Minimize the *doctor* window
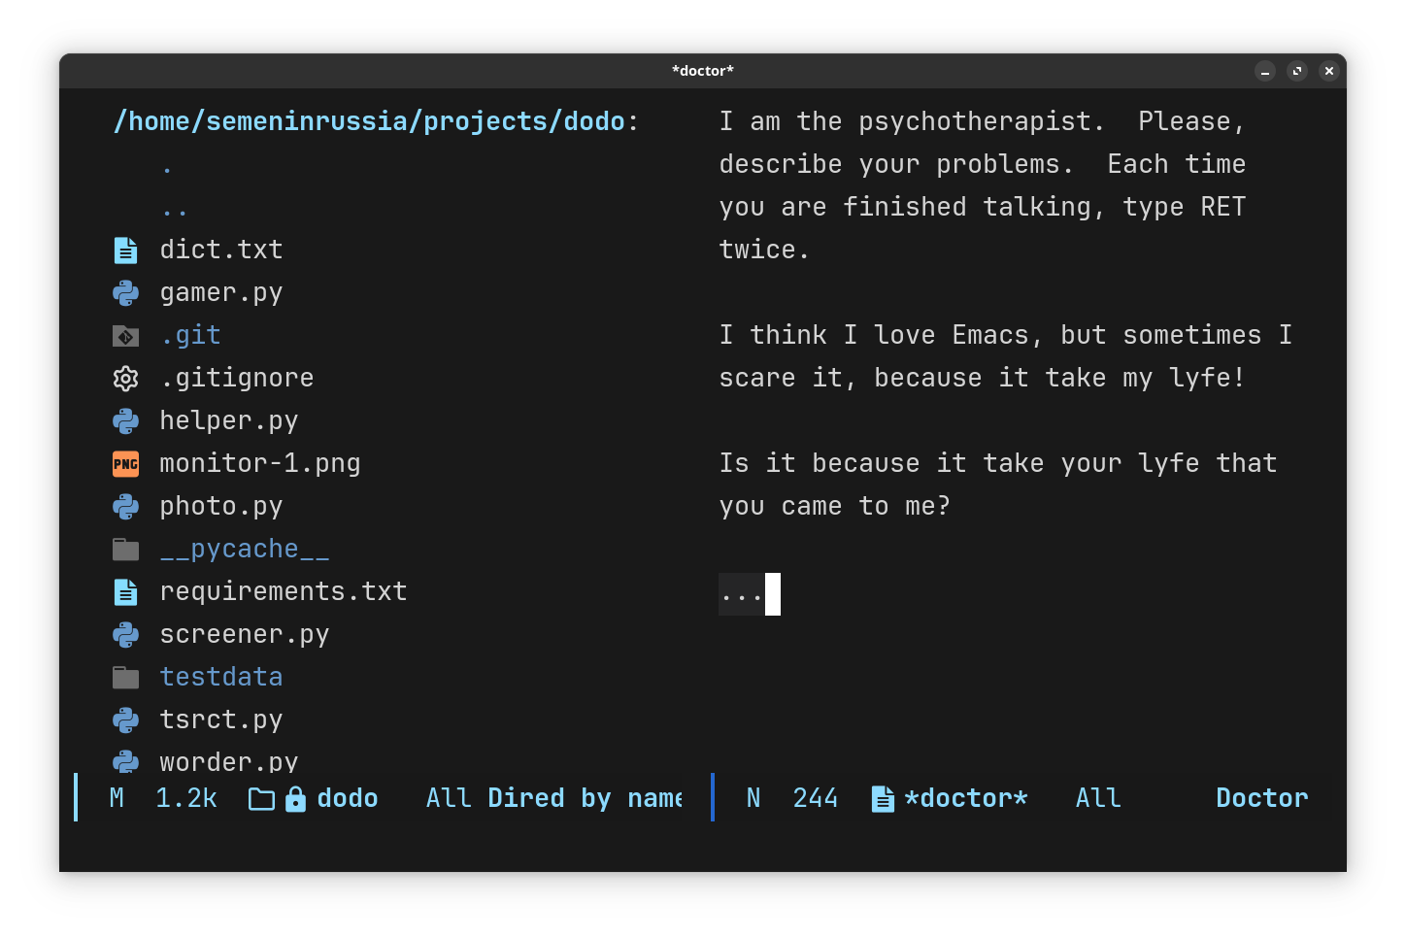The width and height of the screenshot is (1406, 937). coord(1265,71)
